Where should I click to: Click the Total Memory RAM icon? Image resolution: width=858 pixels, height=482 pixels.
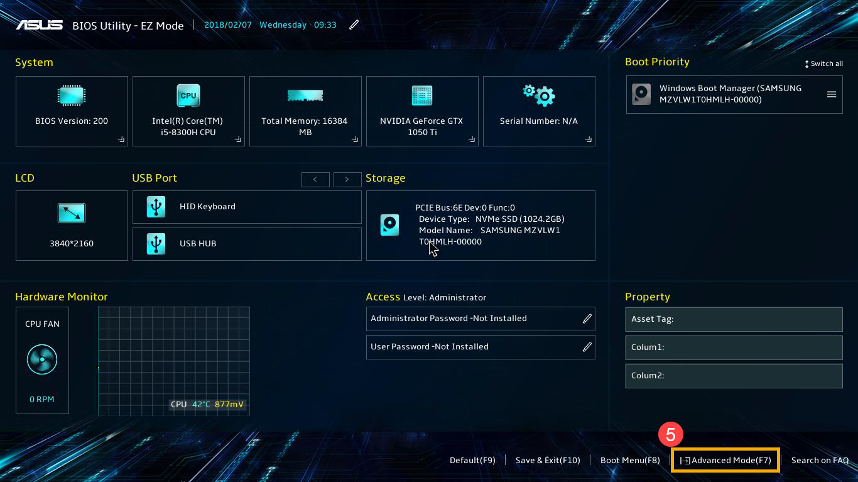tap(305, 96)
